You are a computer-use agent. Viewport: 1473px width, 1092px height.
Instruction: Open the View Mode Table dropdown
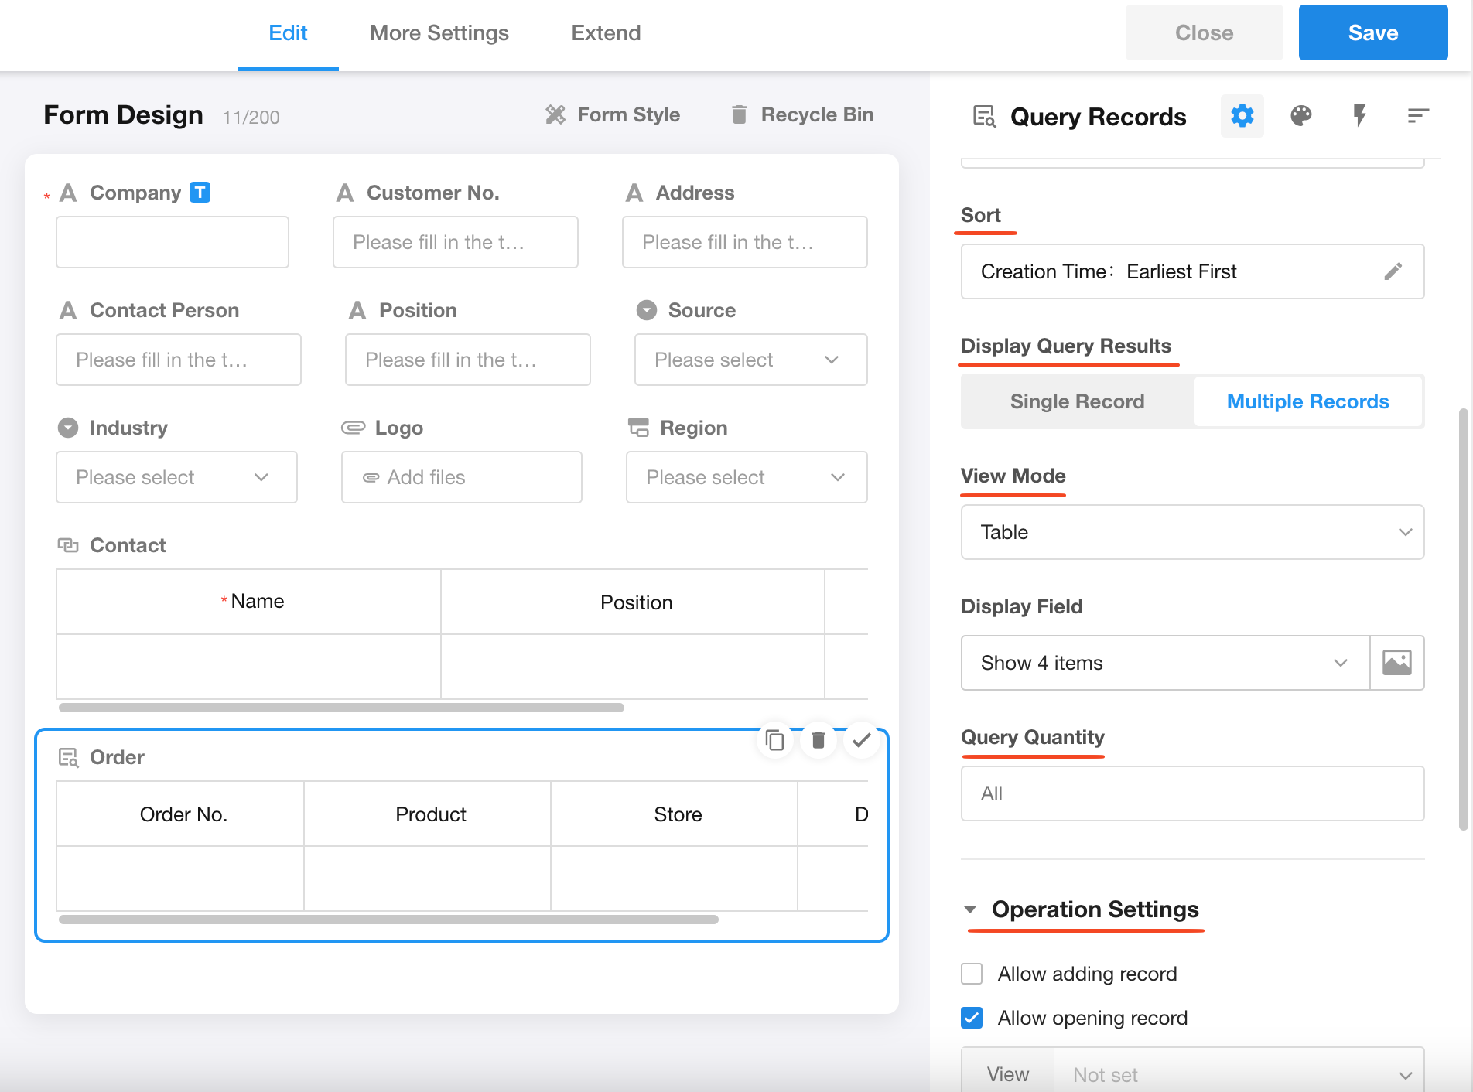[1191, 532]
